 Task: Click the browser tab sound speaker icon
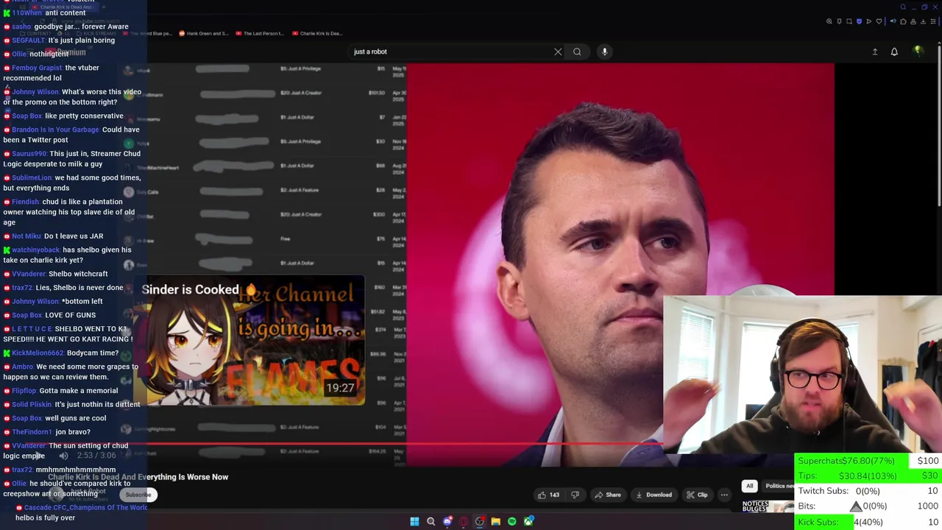(x=893, y=21)
